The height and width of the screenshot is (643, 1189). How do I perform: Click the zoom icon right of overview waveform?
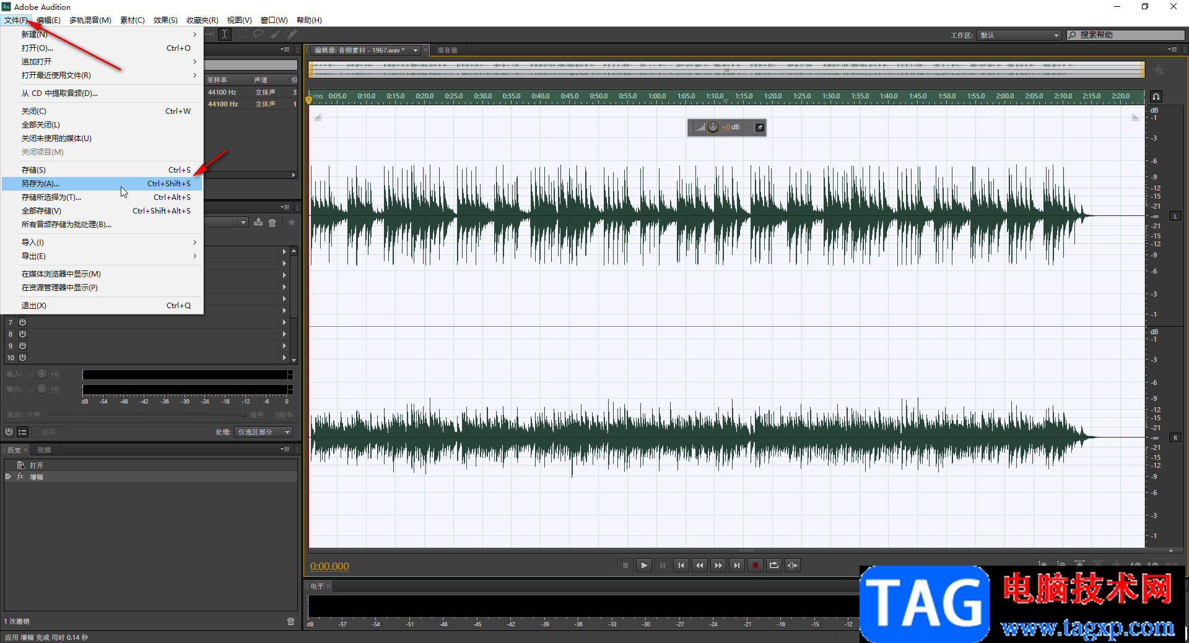tap(1159, 71)
